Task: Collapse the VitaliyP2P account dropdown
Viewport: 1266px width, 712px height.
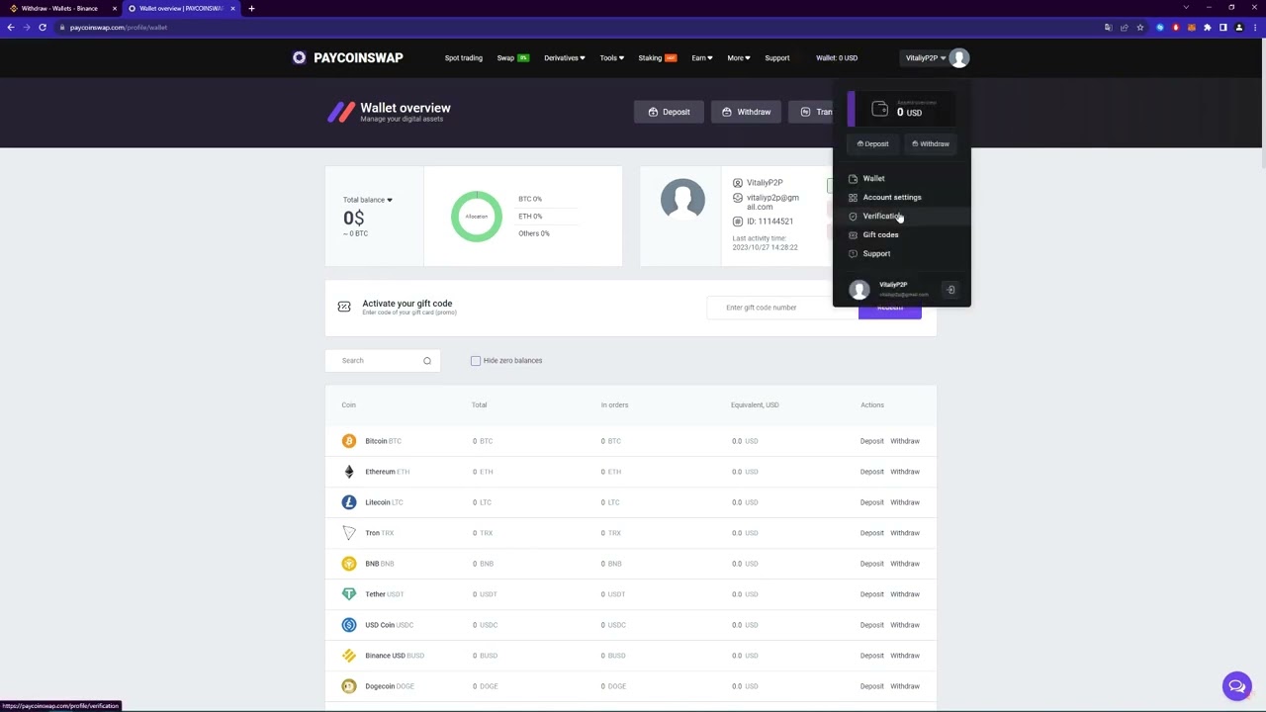Action: pyautogui.click(x=926, y=58)
